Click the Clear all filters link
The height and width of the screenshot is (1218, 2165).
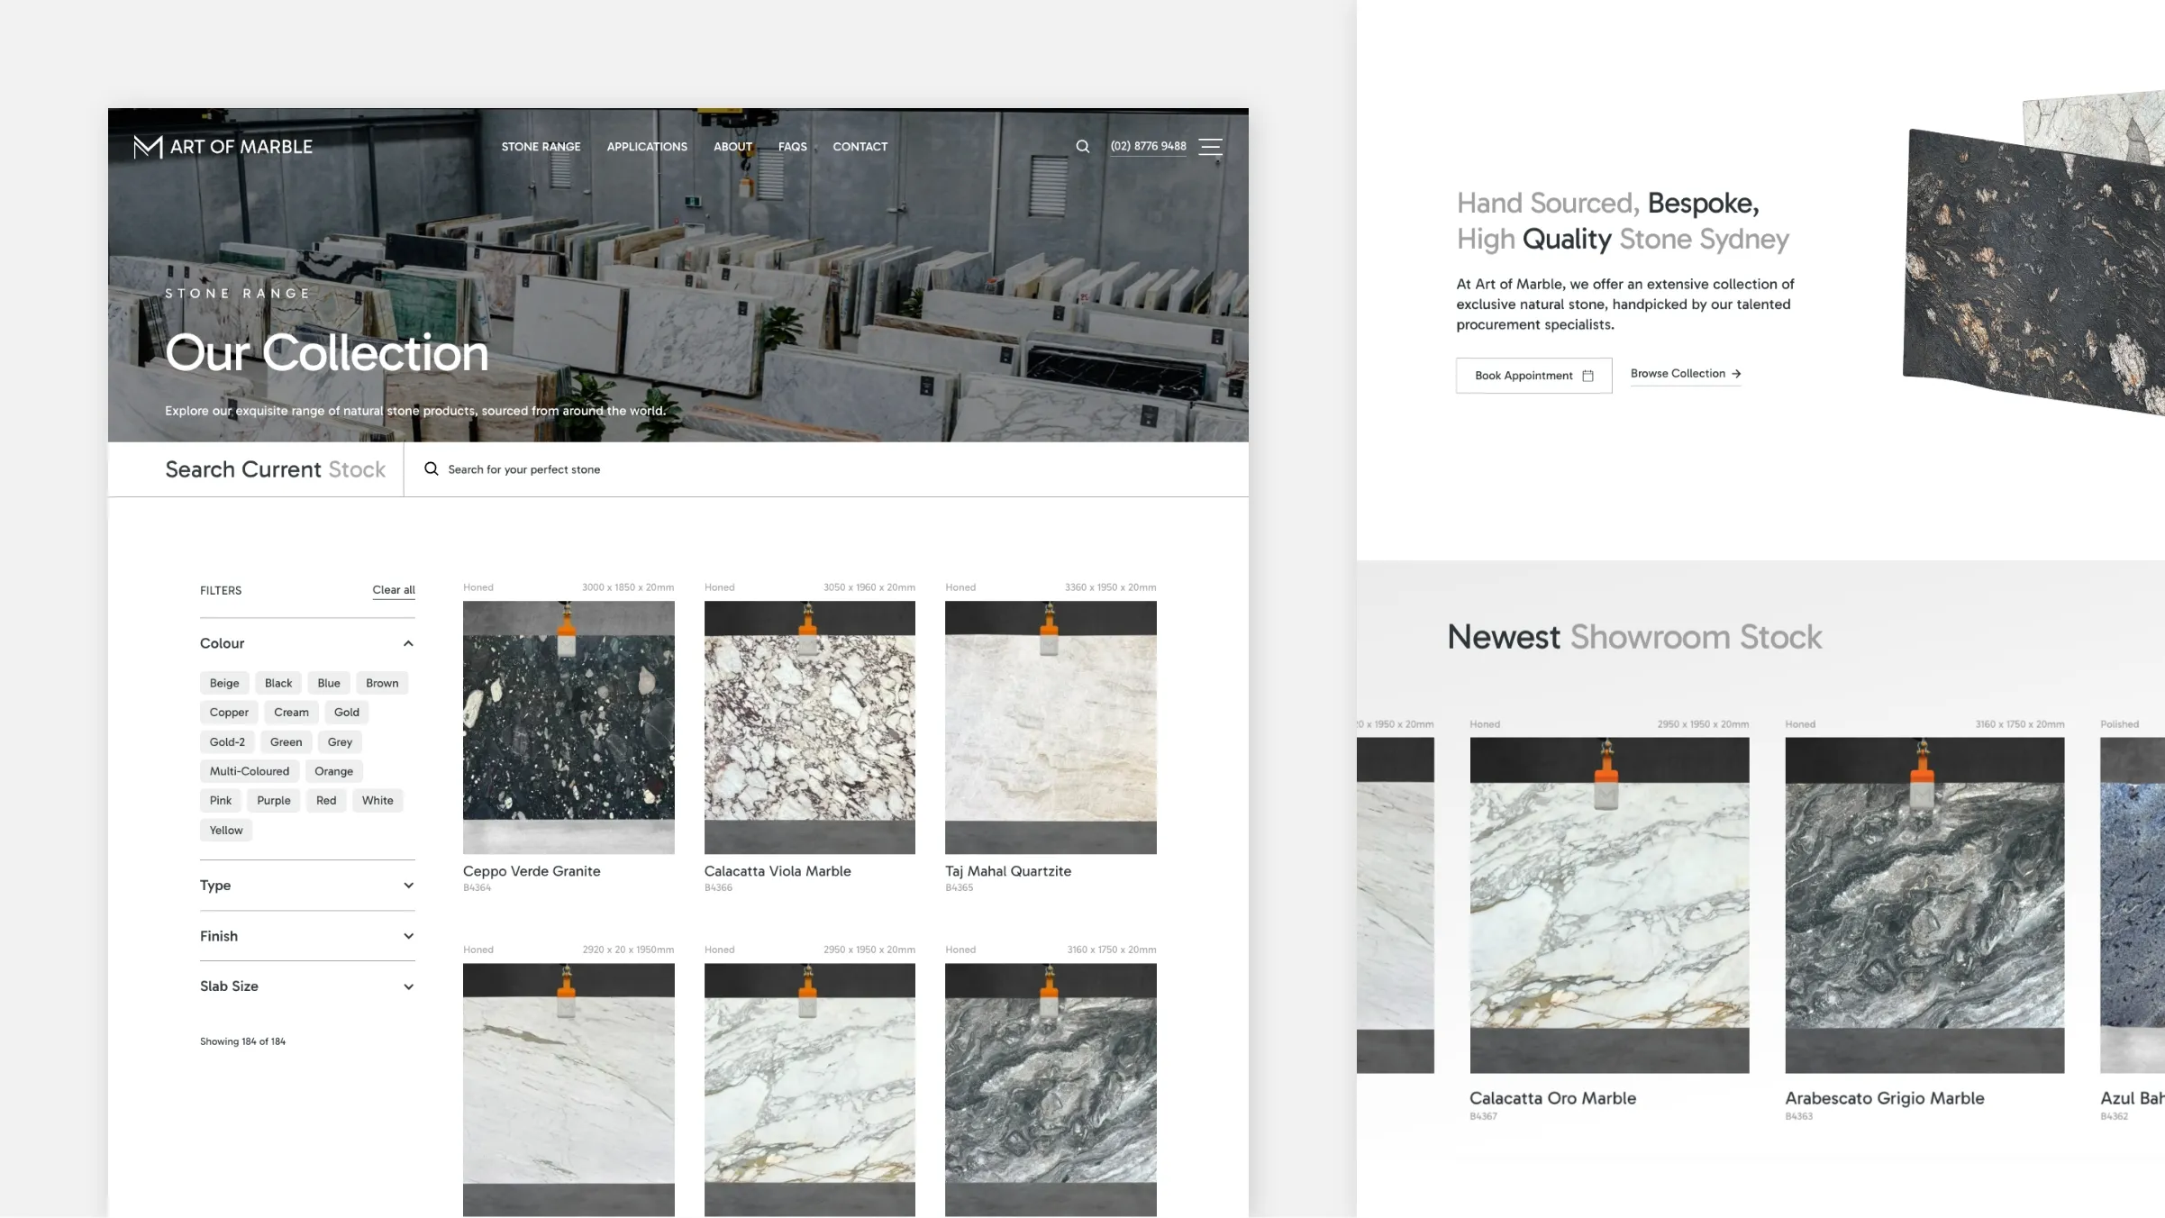point(394,590)
